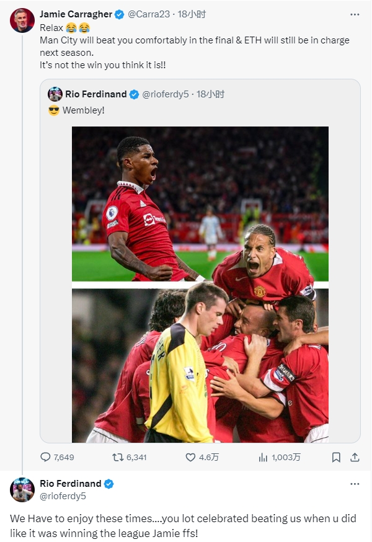372x542 pixels.
Task: Open the bottom team celebration photo
Action: tap(200, 365)
